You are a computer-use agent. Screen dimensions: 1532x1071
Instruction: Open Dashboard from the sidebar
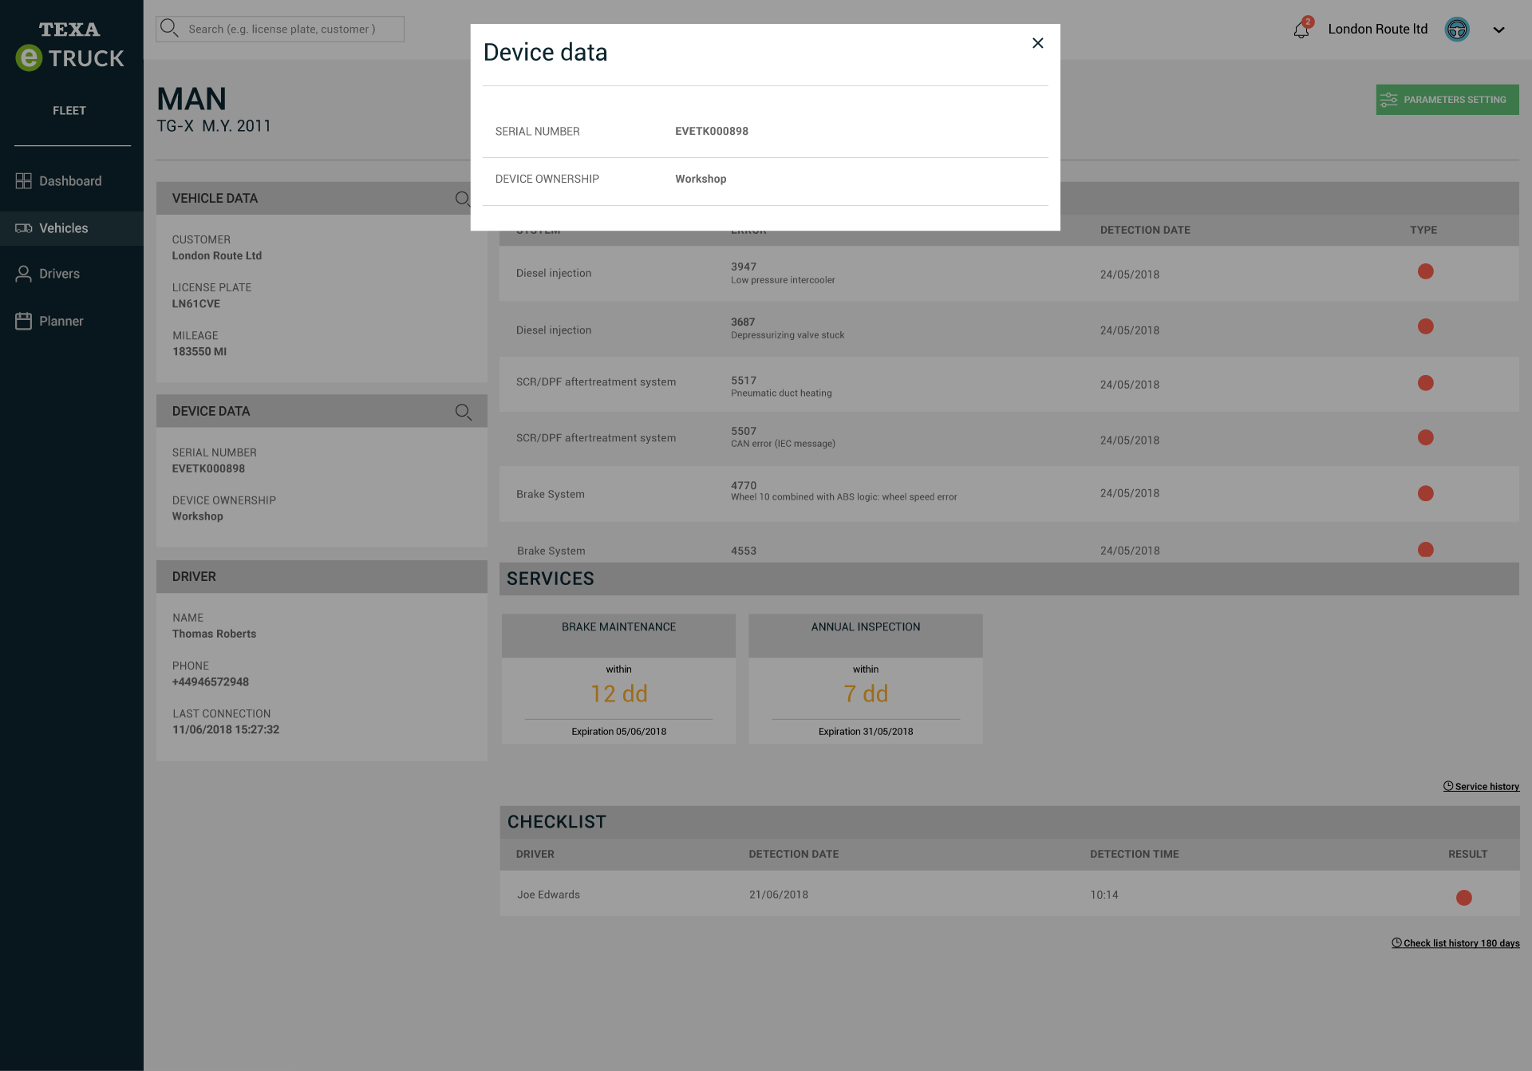pos(72,181)
